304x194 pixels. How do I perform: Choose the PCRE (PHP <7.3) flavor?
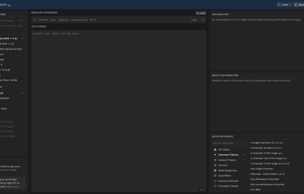click(x=12, y=44)
